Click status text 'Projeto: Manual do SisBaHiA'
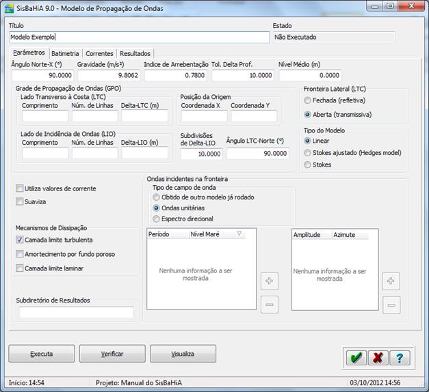The height and width of the screenshot is (392, 429). click(x=139, y=382)
